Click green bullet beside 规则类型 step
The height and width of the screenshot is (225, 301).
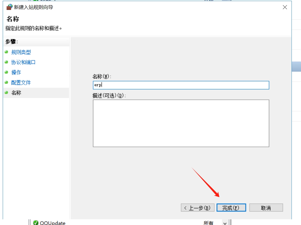[6, 52]
